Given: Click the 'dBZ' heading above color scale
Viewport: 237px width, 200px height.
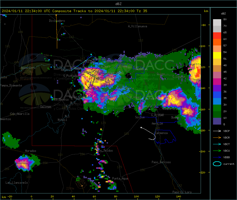Looking at the screenshot, I should pyautogui.click(x=223, y=14).
